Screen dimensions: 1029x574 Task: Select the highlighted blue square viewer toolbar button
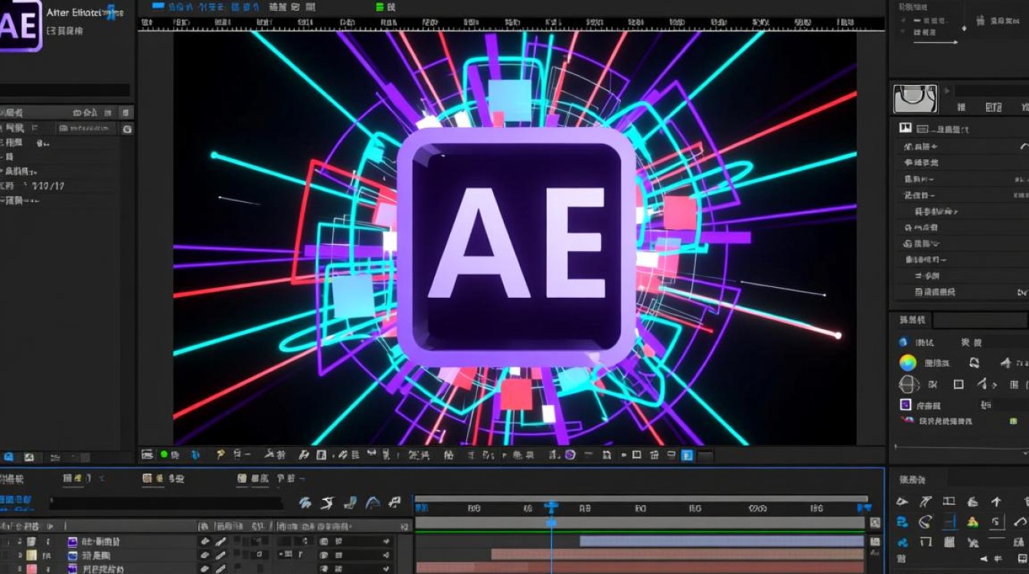tap(687, 455)
